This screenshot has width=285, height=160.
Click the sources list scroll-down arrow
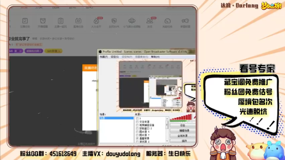tap(167, 141)
